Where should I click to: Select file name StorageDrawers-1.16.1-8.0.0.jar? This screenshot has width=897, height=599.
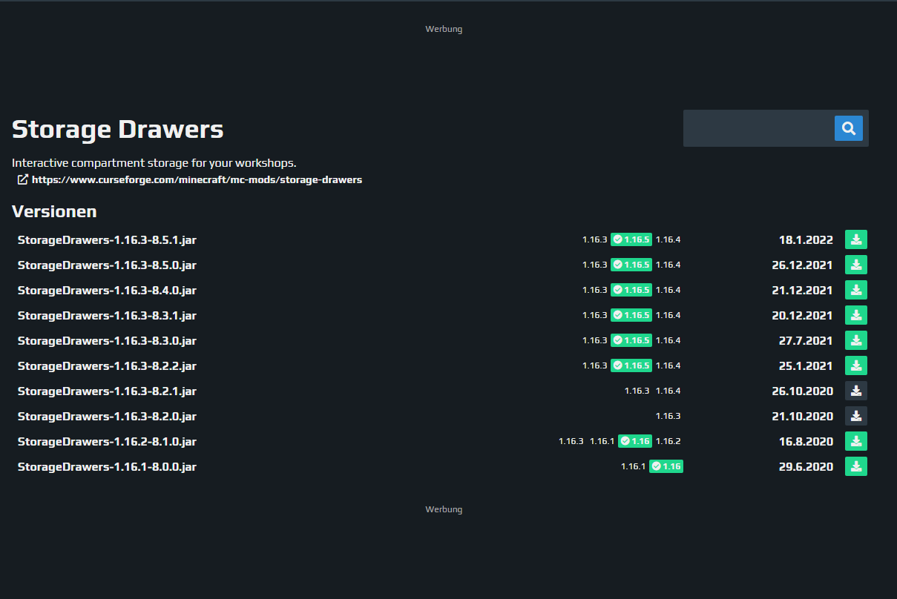(x=107, y=466)
